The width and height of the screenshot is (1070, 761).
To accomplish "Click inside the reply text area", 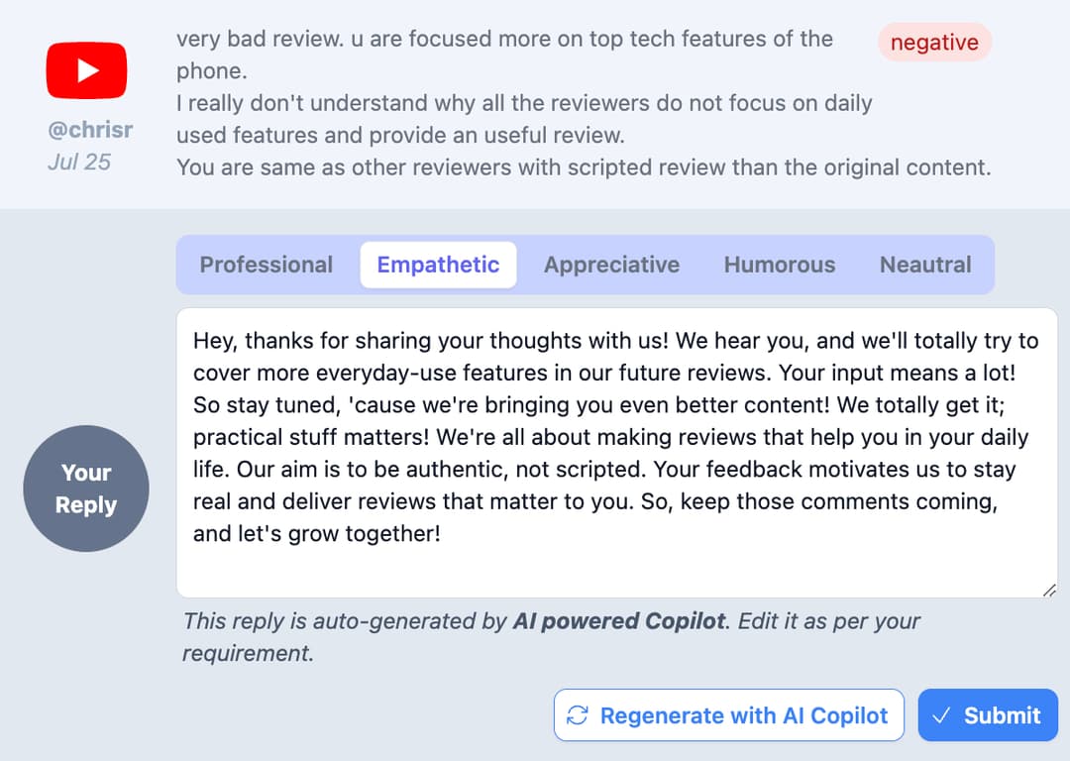I will [617, 453].
